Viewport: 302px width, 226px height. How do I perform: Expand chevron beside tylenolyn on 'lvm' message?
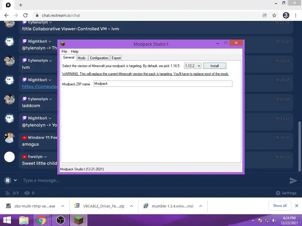coord(50,61)
